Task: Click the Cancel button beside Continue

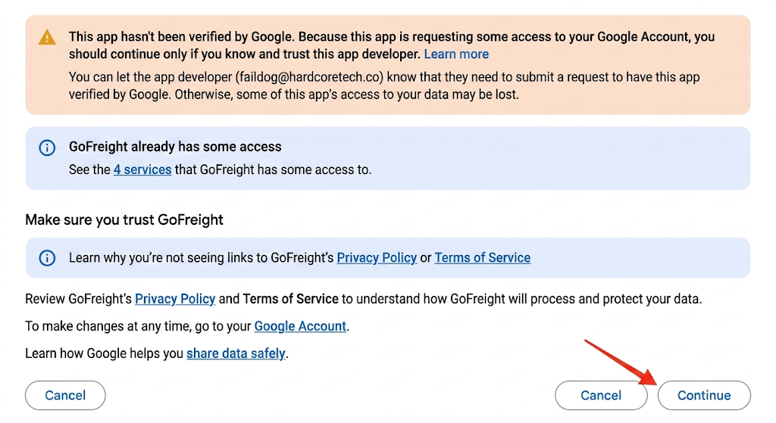Action: (x=601, y=395)
